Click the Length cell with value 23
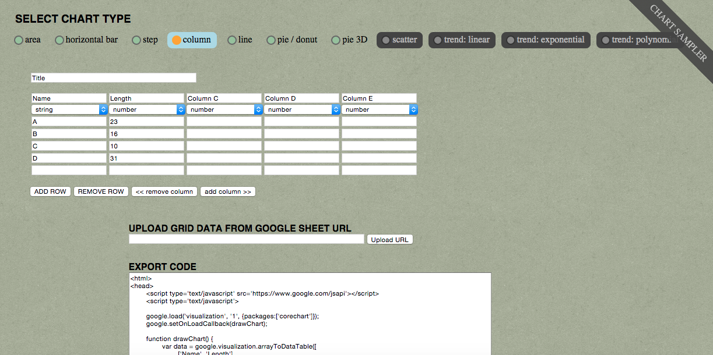This screenshot has height=355, width=713. (x=147, y=122)
